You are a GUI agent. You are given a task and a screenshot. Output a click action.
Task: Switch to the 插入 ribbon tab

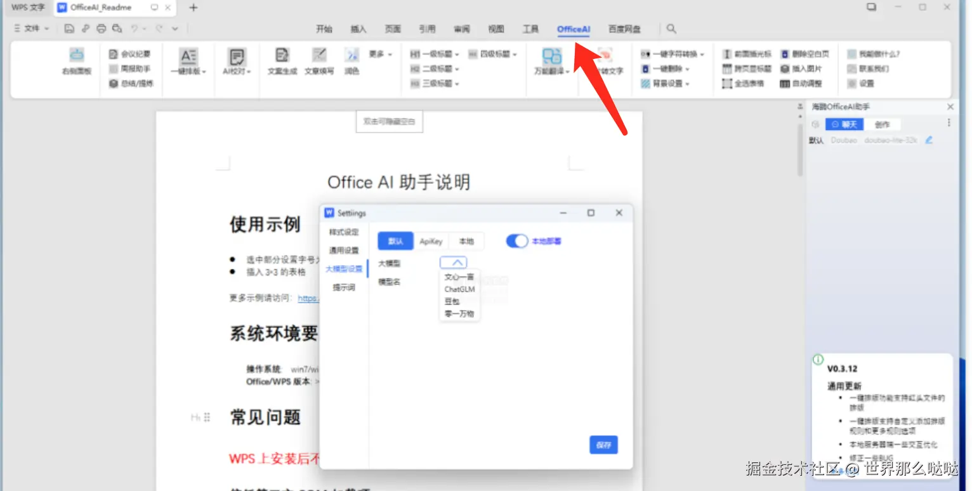point(358,29)
